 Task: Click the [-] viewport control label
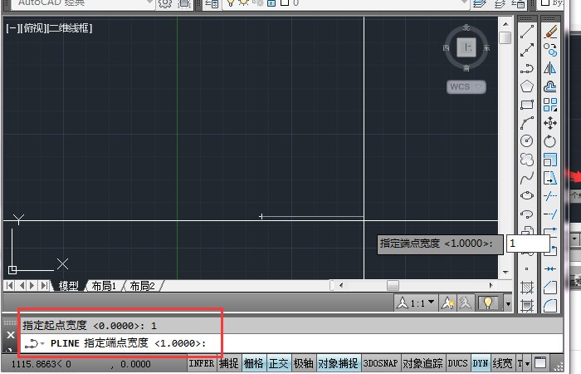coord(13,28)
